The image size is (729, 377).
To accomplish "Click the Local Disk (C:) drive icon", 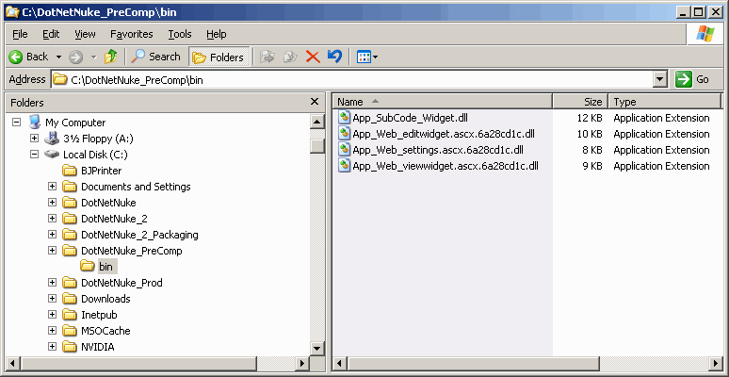I will 52,154.
